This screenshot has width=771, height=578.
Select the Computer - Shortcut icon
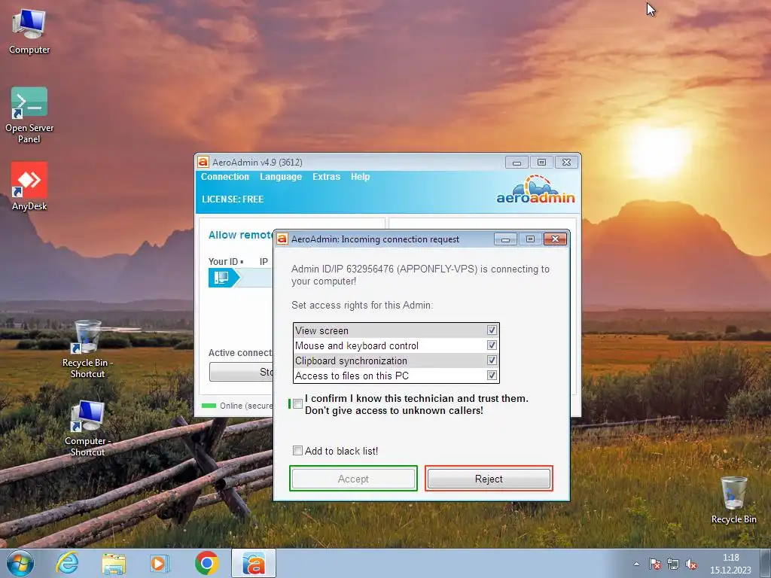click(x=87, y=427)
